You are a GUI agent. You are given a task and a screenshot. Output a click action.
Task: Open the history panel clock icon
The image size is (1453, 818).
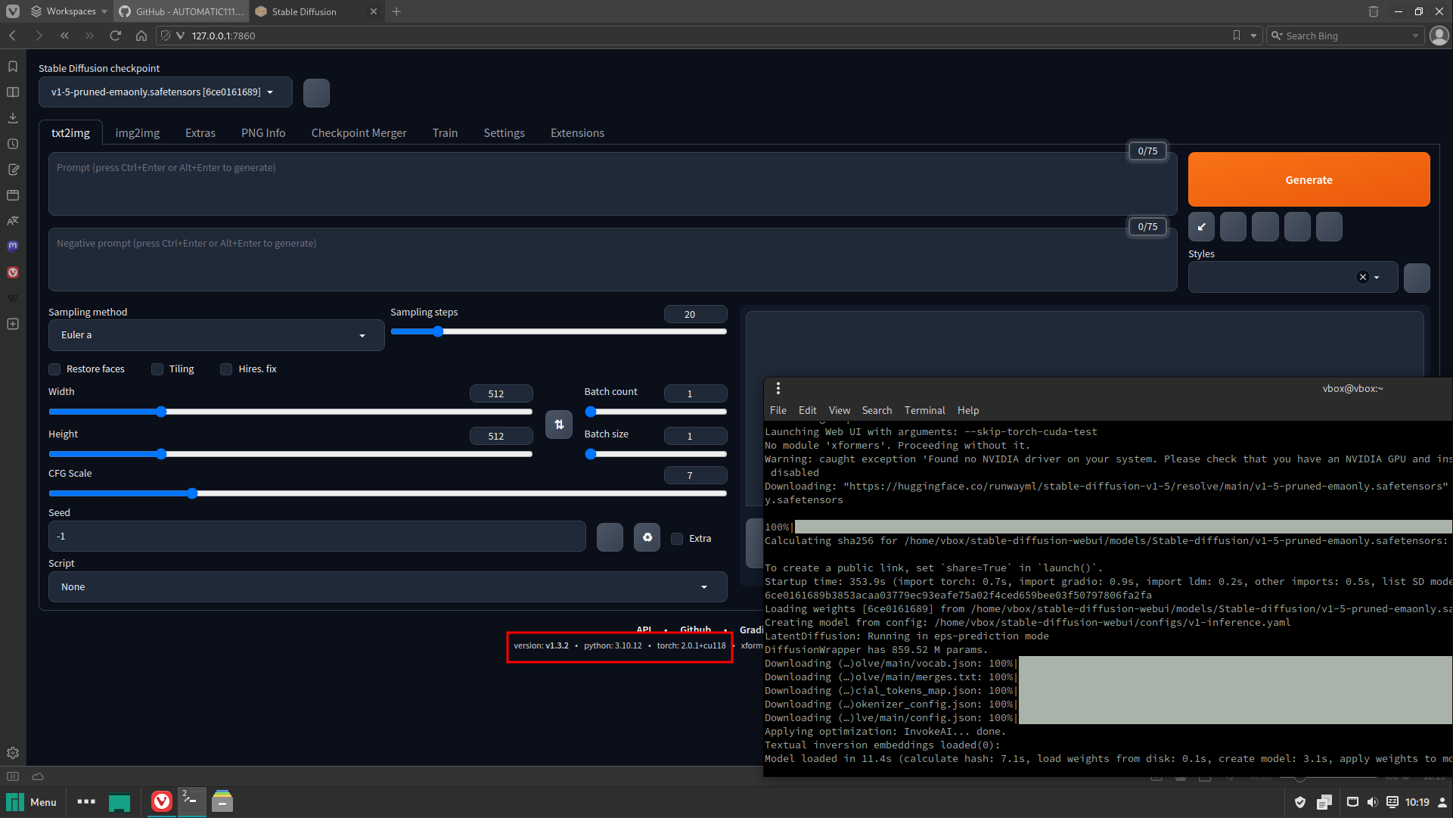pos(13,144)
